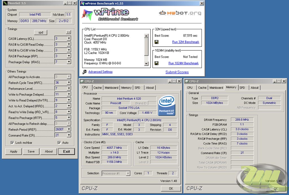Toggle the Auto checkbox in MemSet

tap(59, 143)
